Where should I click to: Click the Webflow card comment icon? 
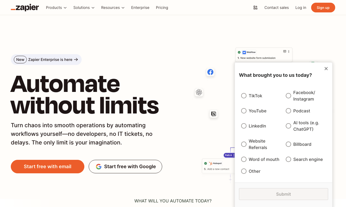(285, 51)
